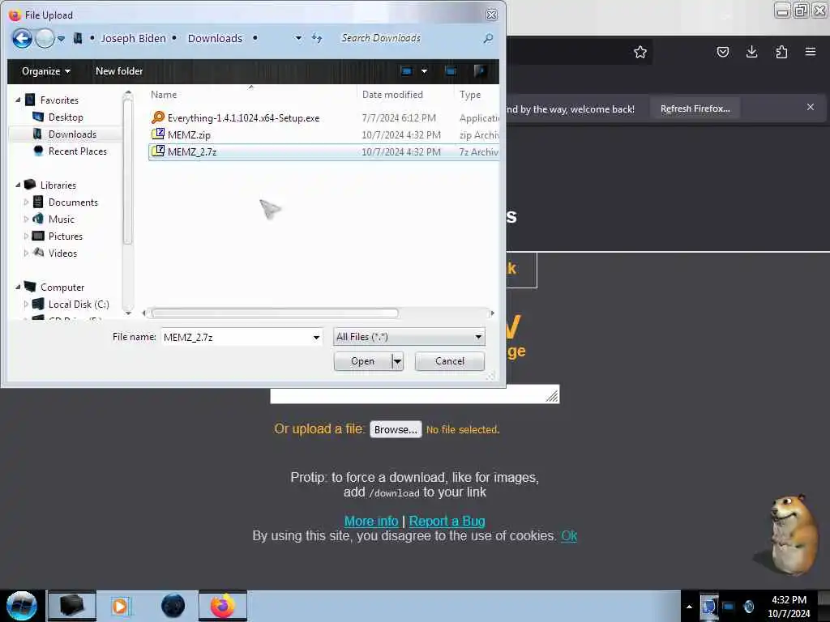The image size is (830, 622).
Task: Collapse the Libraries tree group
Action: tap(18, 185)
